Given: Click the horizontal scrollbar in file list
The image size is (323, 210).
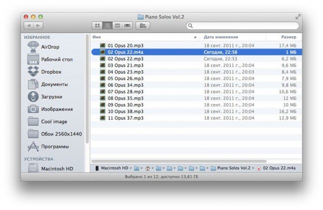Looking at the screenshot, I should pos(179,162).
